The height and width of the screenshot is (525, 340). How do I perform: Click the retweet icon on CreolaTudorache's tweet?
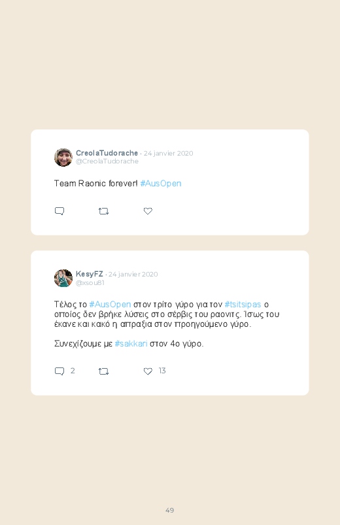tap(103, 211)
